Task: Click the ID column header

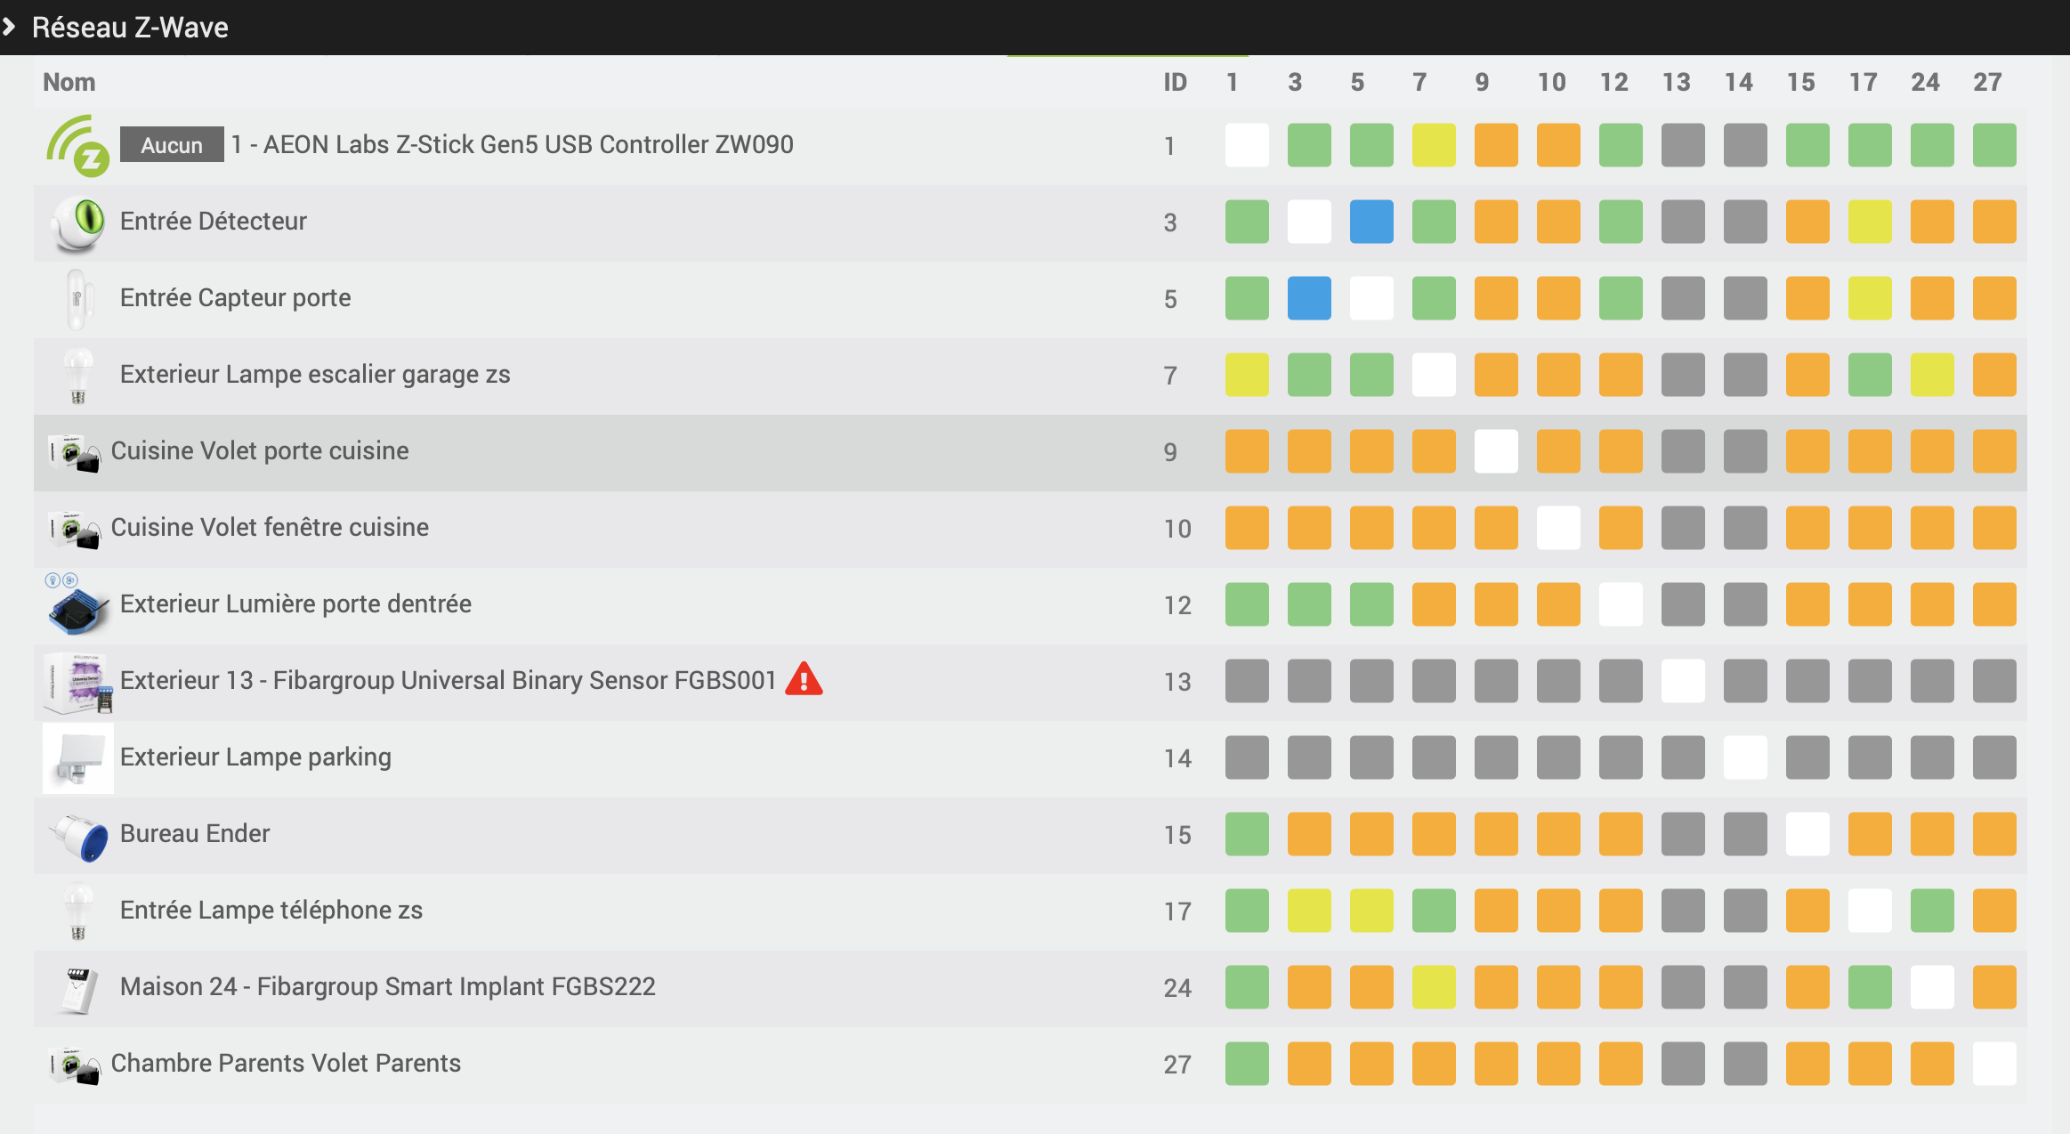Action: coord(1175,82)
